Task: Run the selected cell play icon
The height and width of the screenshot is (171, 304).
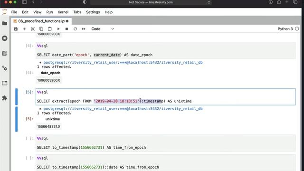Action: [x=58, y=29]
